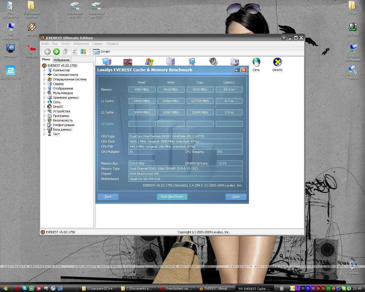Open the DirectX icon in right pane
The image size is (365, 292).
coord(277,64)
